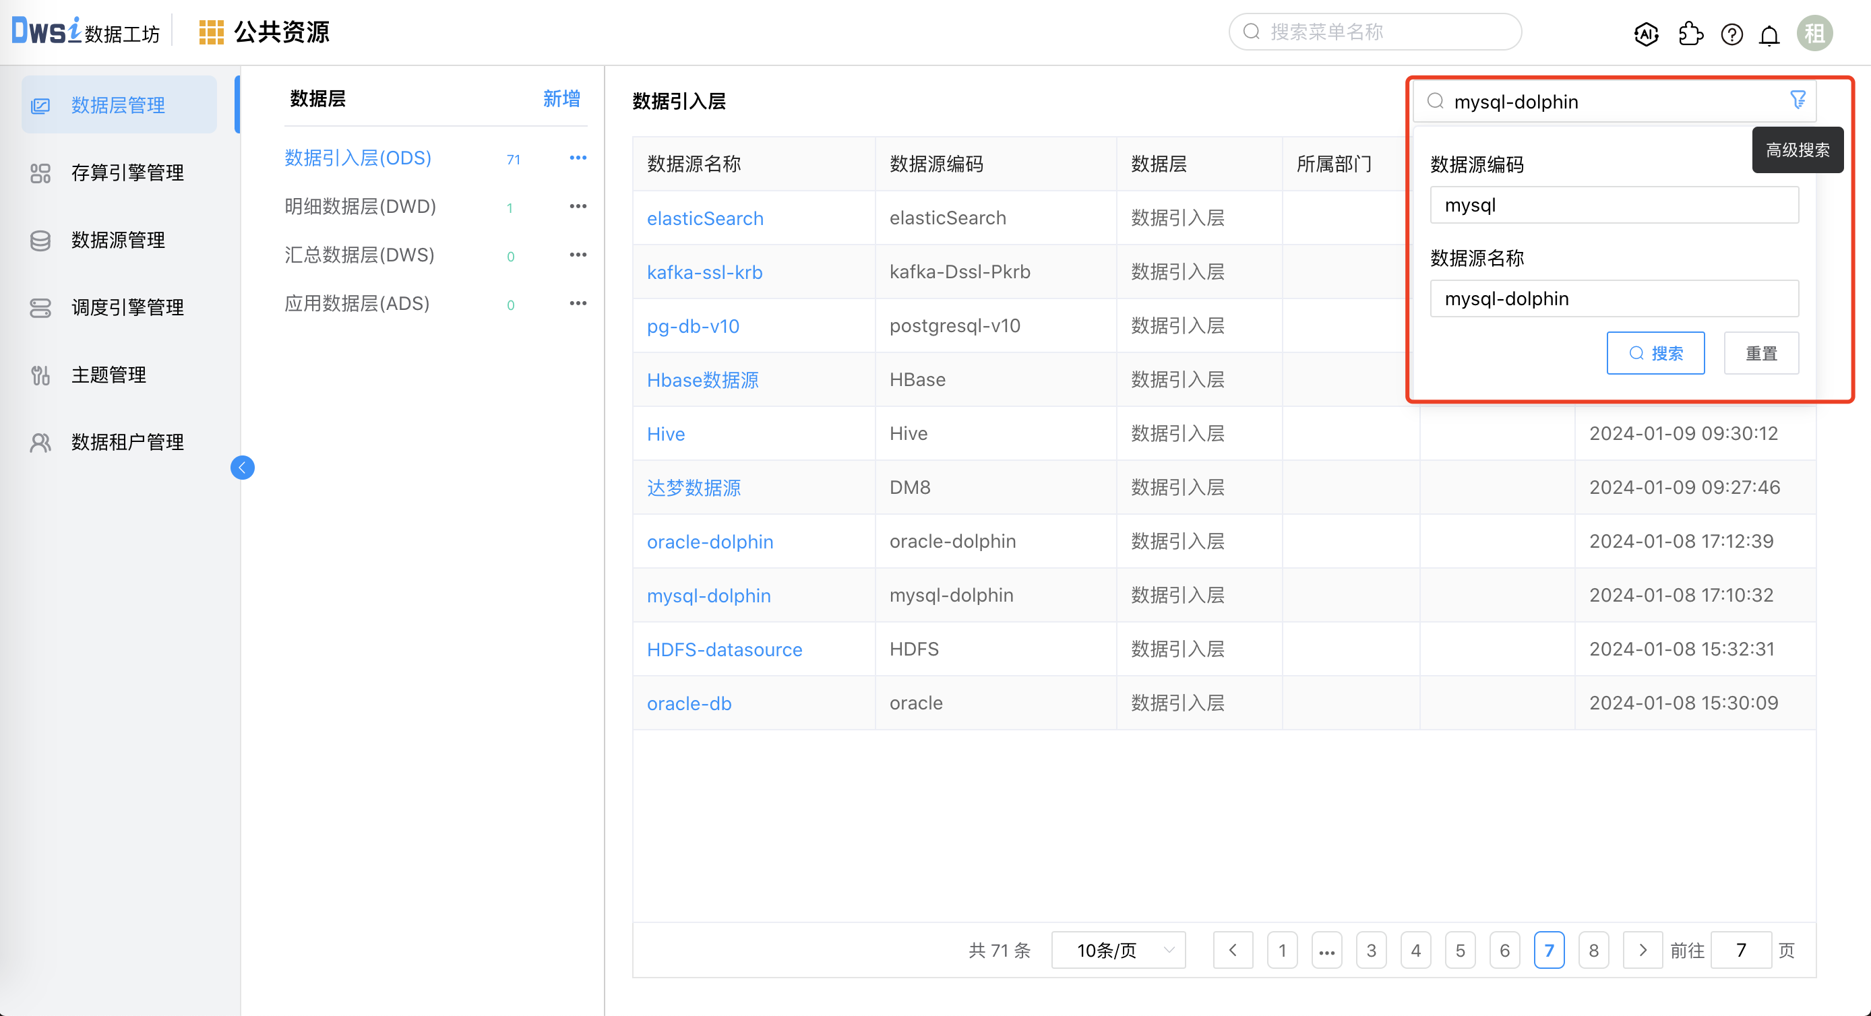Go to page 8

(1593, 950)
